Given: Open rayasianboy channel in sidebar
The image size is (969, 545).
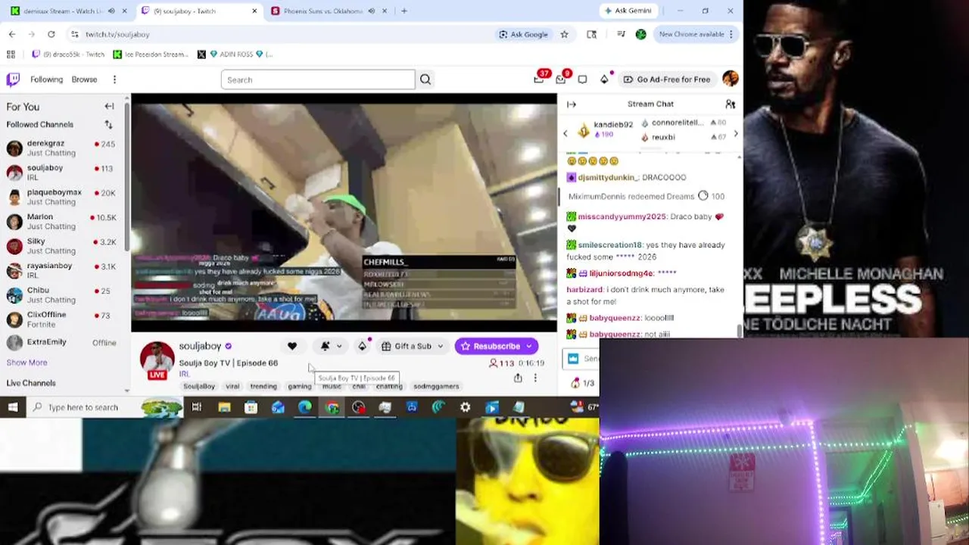Looking at the screenshot, I should (x=64, y=270).
